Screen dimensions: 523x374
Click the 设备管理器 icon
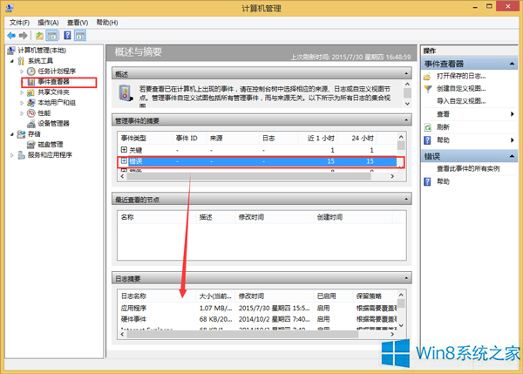click(31, 124)
